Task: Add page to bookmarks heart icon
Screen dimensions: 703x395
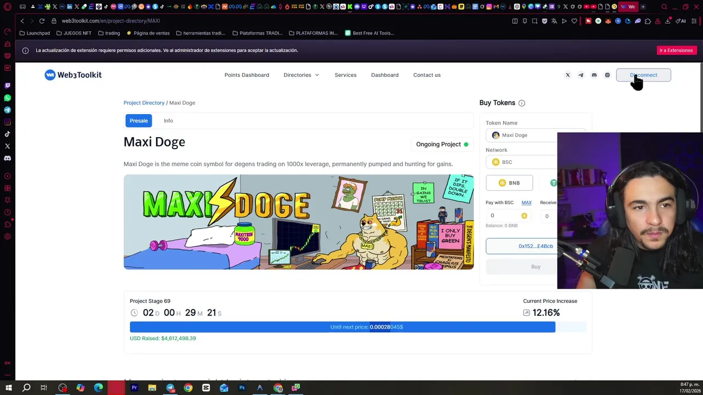Action: tap(574, 21)
